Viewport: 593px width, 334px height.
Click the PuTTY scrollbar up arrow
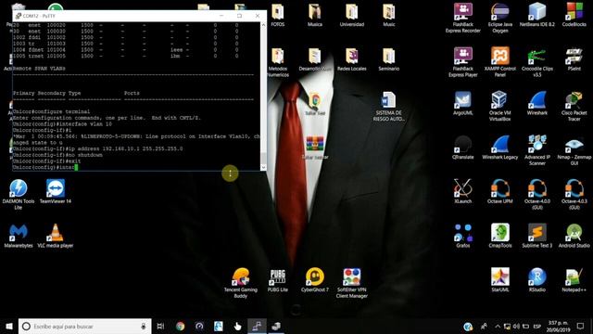click(263, 25)
